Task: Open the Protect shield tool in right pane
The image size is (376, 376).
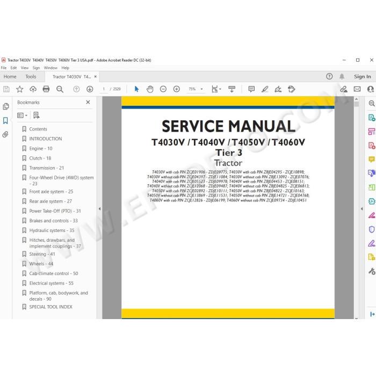Action: click(372, 229)
